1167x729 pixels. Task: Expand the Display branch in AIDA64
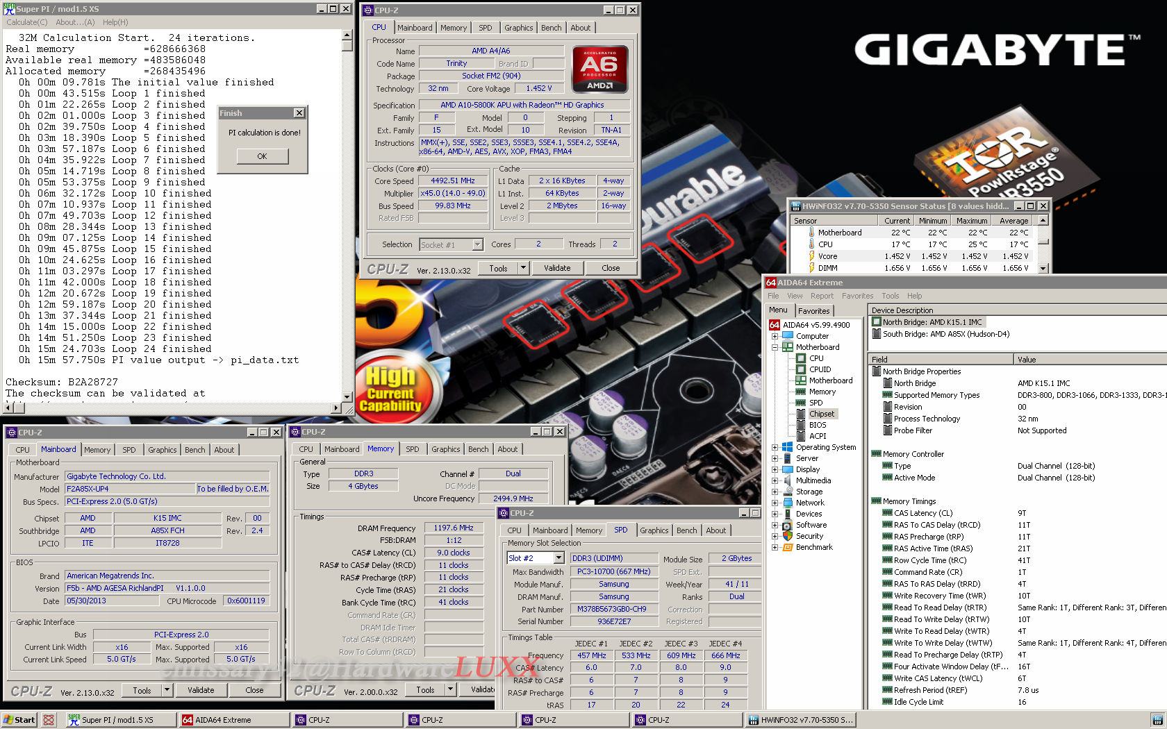click(775, 469)
